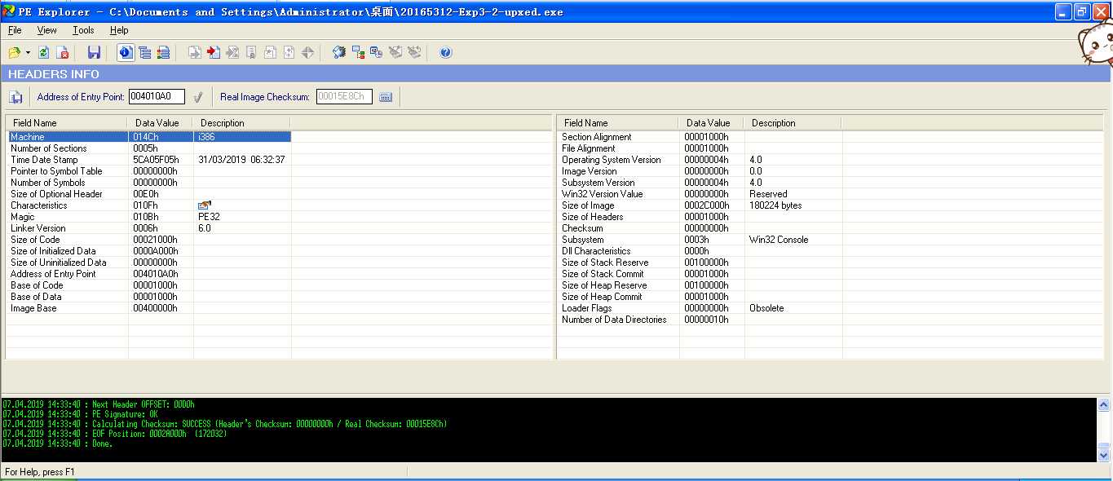Click the Open File folder icon
Viewport: 1113px width, 481px height.
15,53
